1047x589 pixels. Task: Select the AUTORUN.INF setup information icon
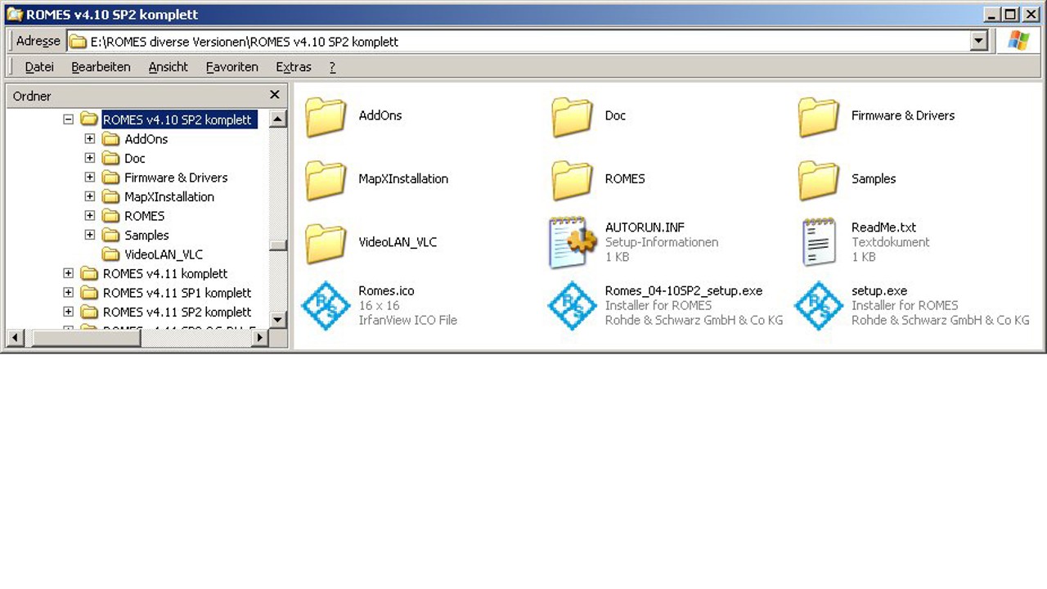click(572, 243)
